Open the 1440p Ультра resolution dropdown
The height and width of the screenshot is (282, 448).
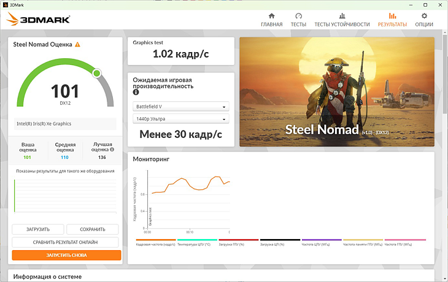(180, 119)
